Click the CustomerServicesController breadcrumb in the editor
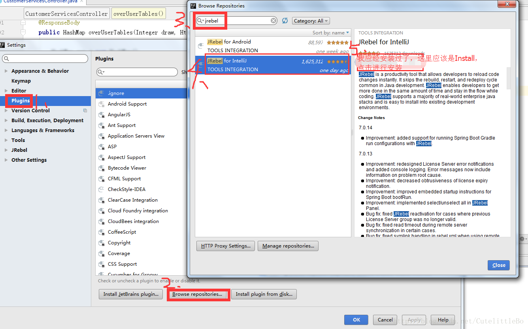This screenshot has height=329, width=528. [66, 14]
